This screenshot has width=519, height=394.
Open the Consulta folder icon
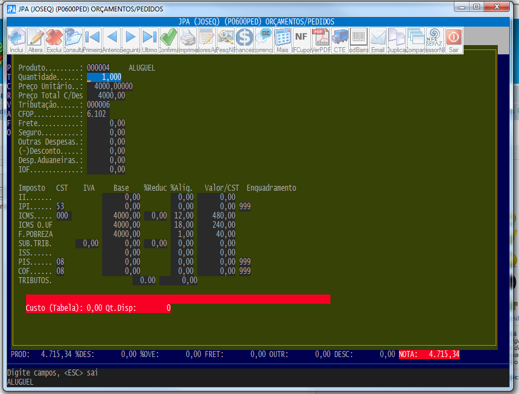tap(73, 41)
